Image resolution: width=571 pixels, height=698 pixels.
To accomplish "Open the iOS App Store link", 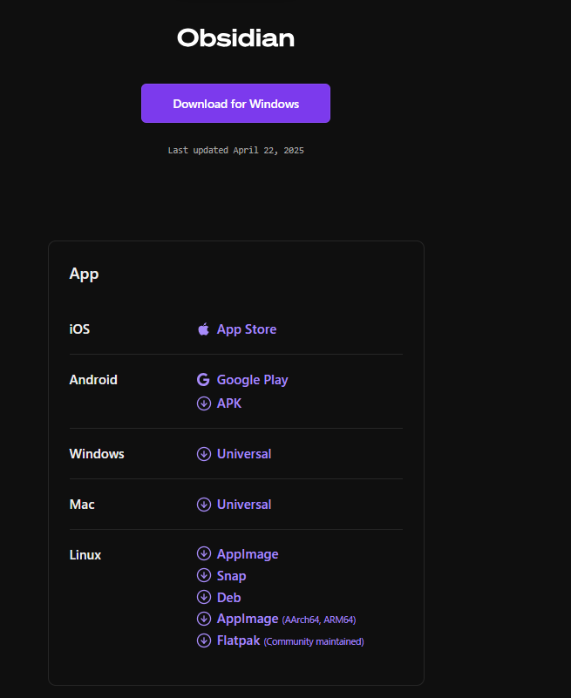I will click(x=247, y=329).
